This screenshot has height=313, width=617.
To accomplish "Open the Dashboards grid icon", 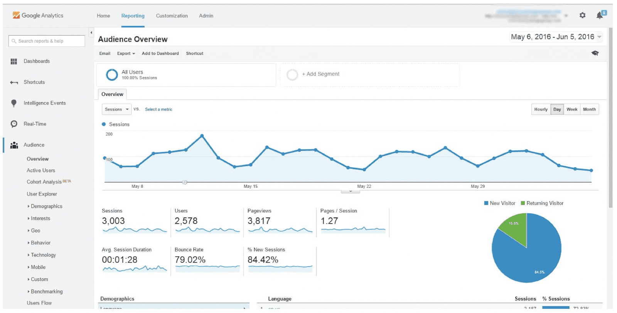I will coord(14,61).
